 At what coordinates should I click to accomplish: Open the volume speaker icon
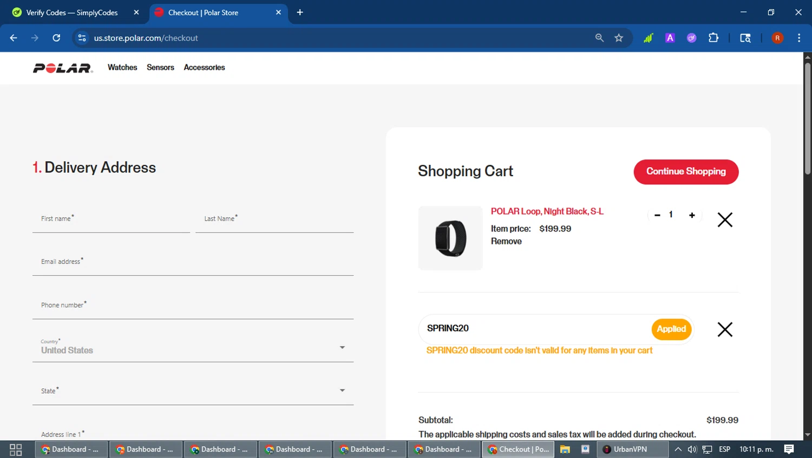click(x=692, y=449)
